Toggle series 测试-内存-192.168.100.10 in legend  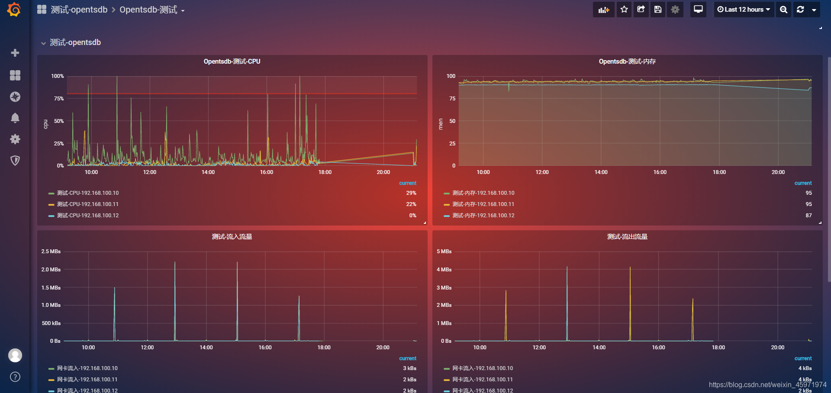[483, 193]
